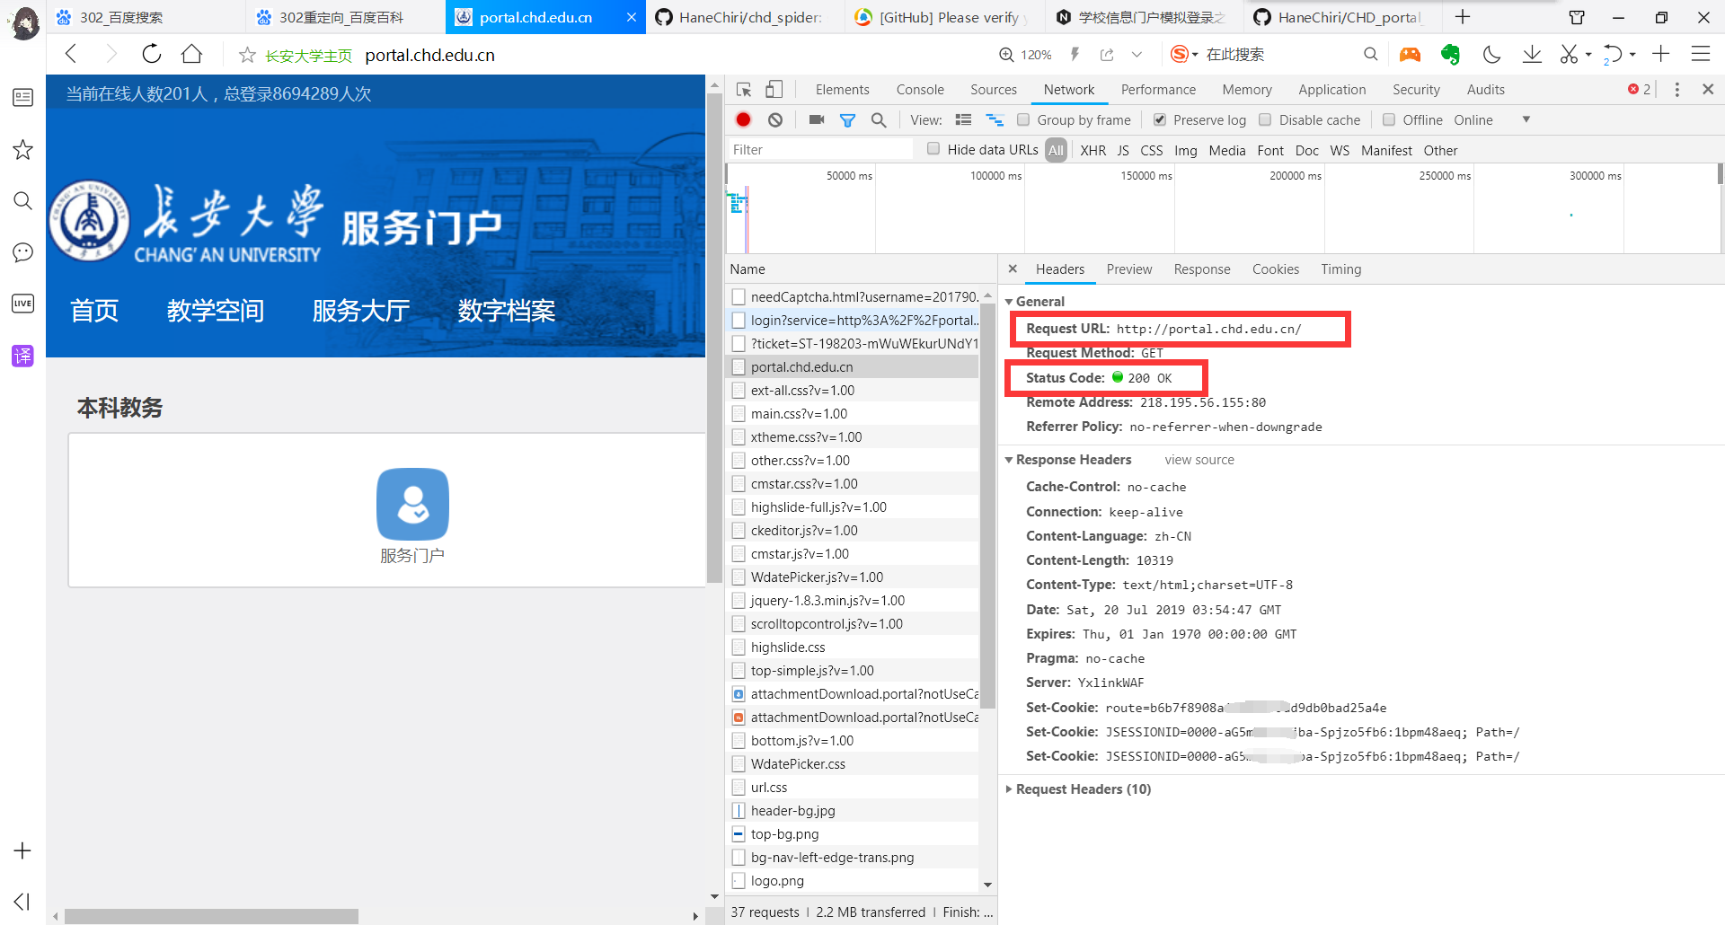
Task: Open the Security panel
Action: 1416,90
